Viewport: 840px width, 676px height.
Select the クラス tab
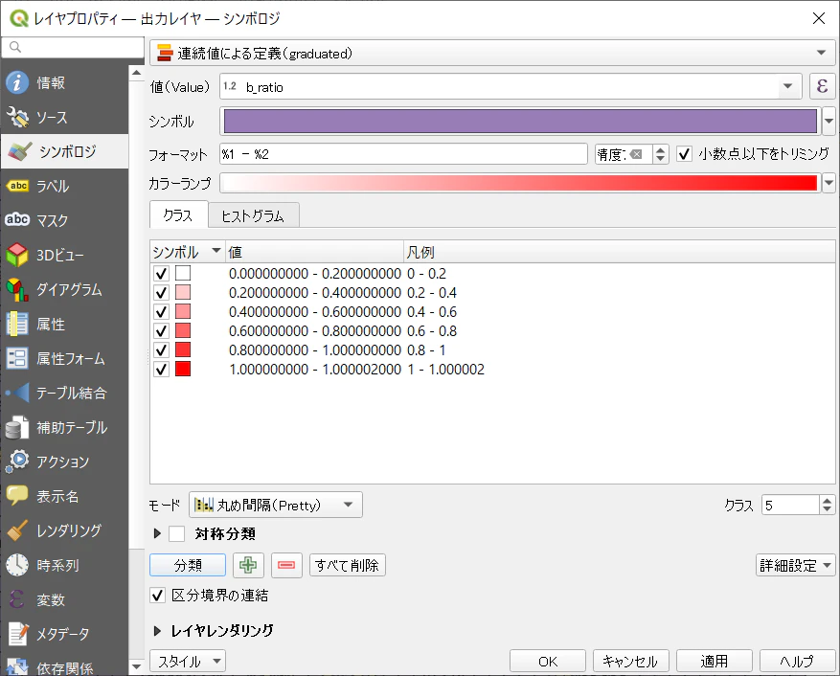[x=178, y=215]
